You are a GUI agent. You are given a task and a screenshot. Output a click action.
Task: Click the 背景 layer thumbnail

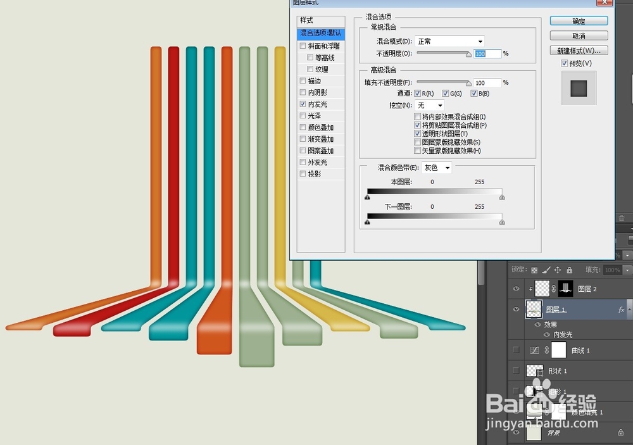(534, 434)
